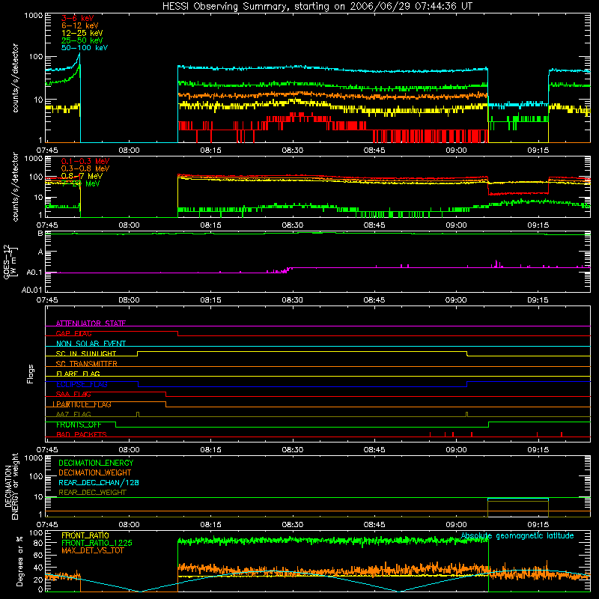Click the REAR_DEC_CHAN/128 legend label
The image size is (599, 599).
99,483
